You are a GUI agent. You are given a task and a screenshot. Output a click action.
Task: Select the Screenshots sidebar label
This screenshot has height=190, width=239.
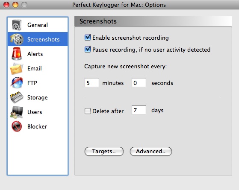click(44, 39)
